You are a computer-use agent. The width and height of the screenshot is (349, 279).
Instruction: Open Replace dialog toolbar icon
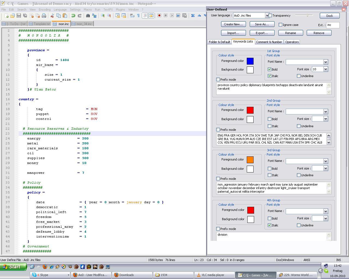pyautogui.click(x=94, y=16)
